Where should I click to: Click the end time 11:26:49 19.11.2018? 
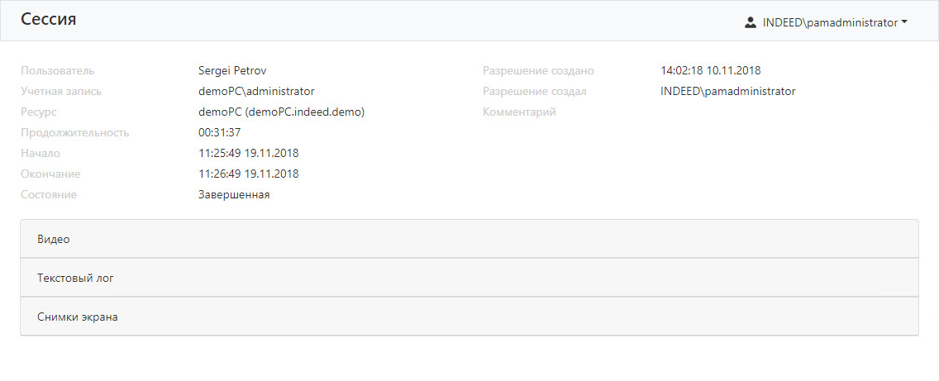pos(248,174)
